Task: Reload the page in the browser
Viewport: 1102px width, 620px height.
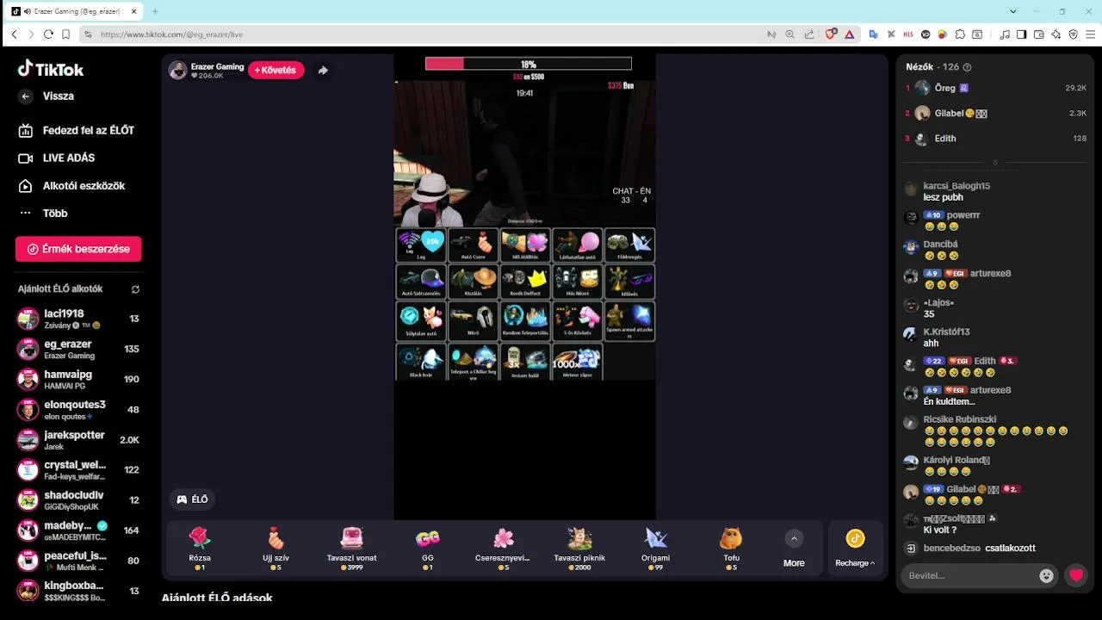Action: pos(48,34)
